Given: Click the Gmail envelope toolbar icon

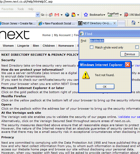Looking at the screenshot, I should pyautogui.click(x=57, y=15).
